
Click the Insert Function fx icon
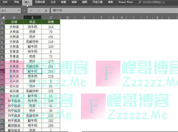(x=46, y=10)
